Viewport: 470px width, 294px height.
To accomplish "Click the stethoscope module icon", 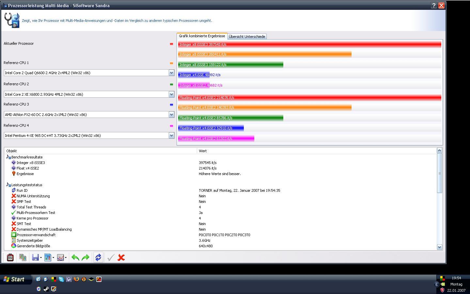I will tap(12, 20).
